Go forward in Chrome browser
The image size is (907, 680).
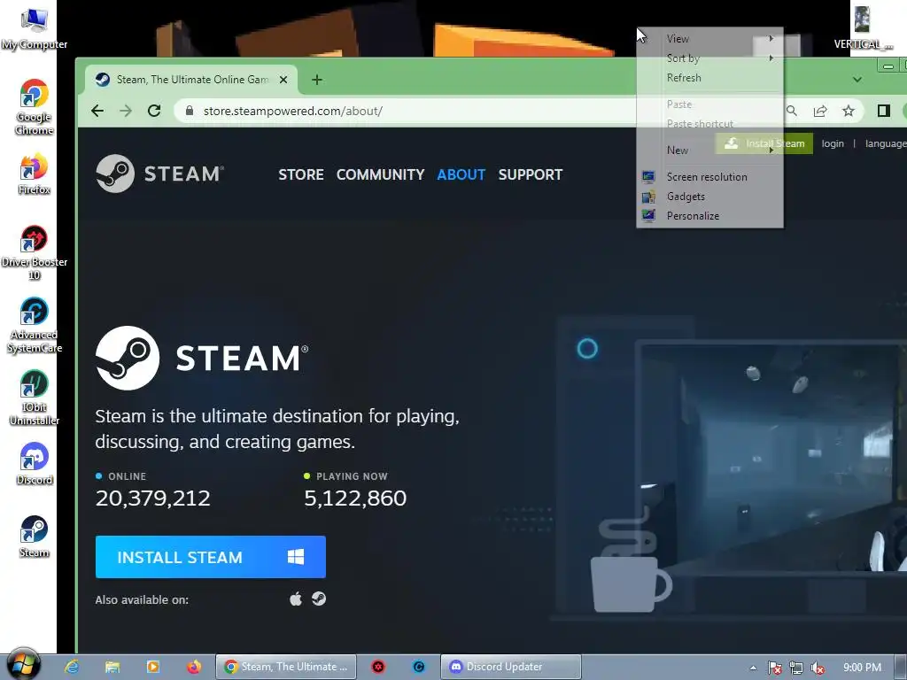126,111
